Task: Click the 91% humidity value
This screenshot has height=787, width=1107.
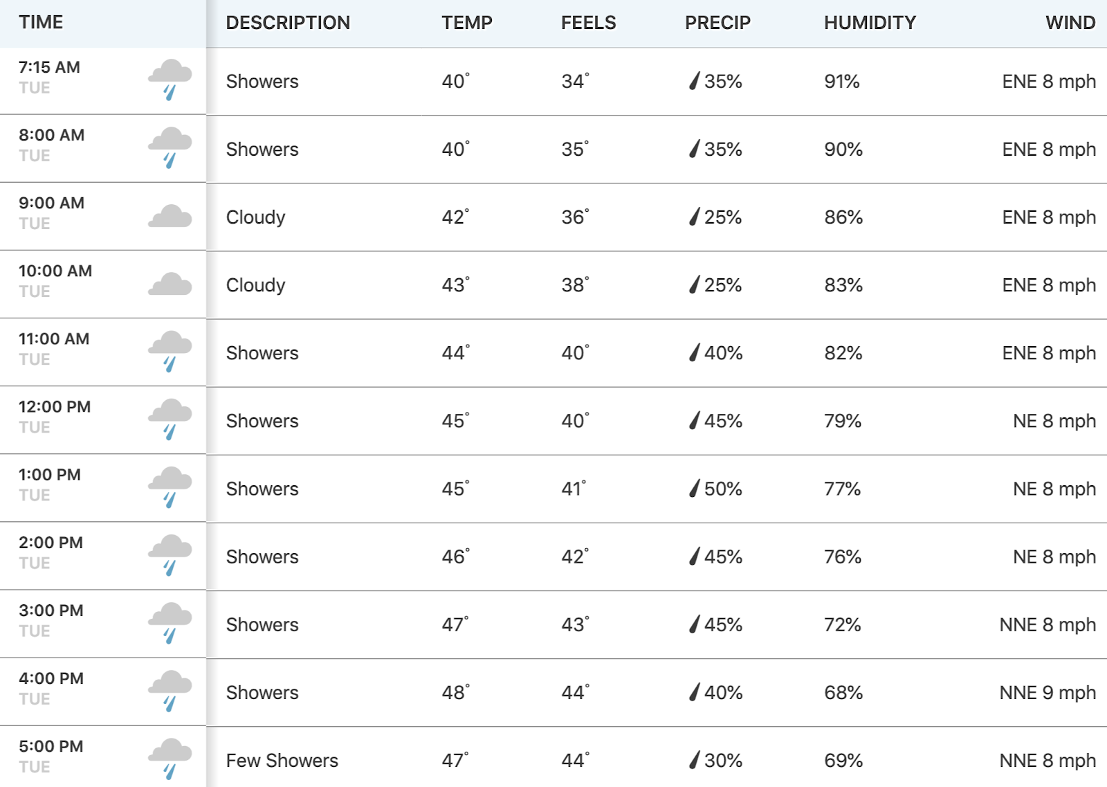Action: coord(842,81)
